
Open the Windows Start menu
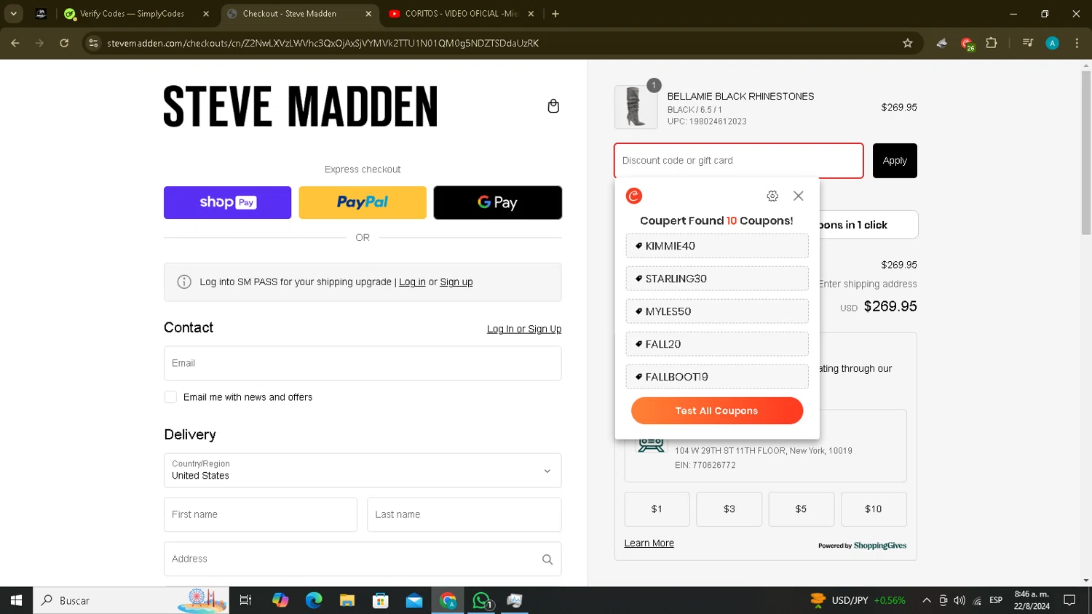tap(16, 600)
